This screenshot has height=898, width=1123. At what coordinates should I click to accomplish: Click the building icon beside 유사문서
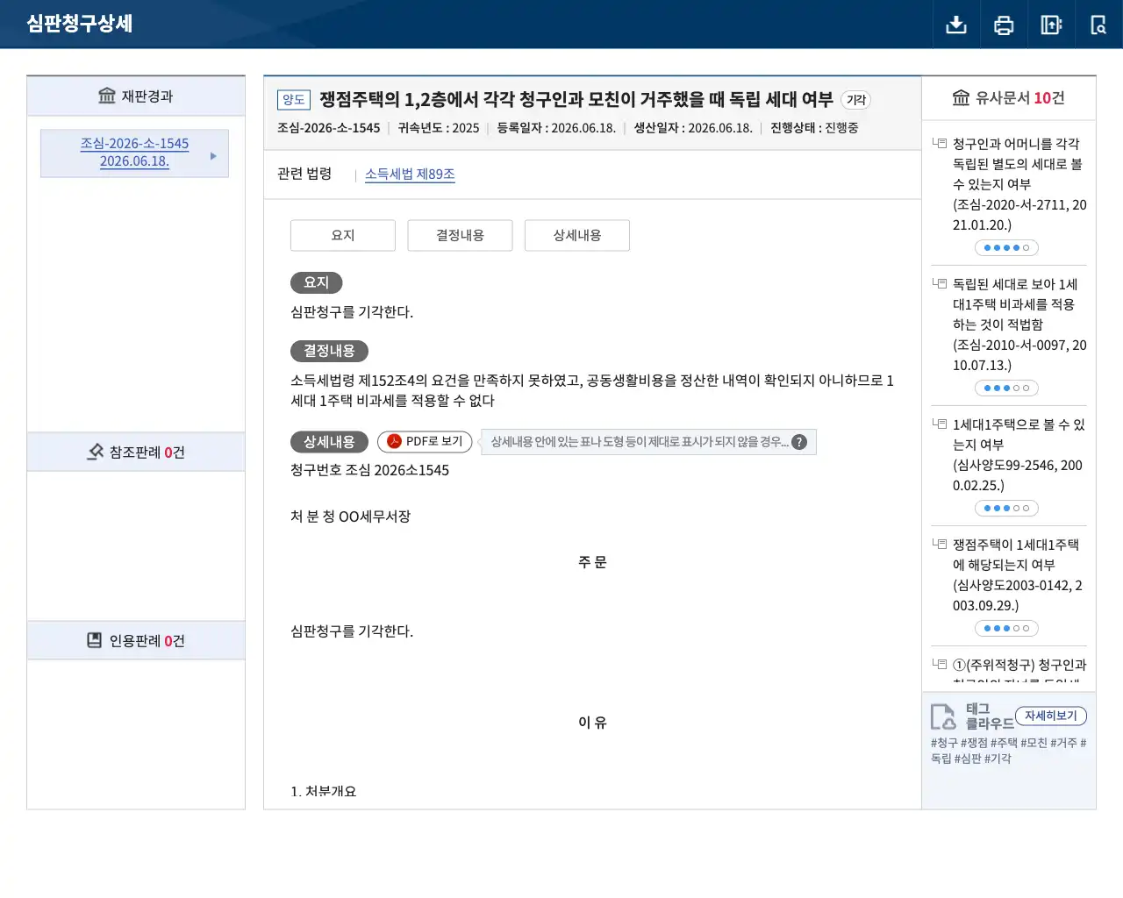click(962, 97)
